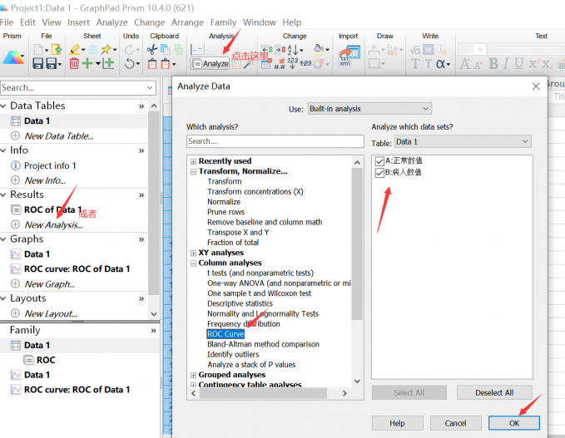565x438 pixels.
Task: Click the New file icon
Action: pyautogui.click(x=38, y=49)
